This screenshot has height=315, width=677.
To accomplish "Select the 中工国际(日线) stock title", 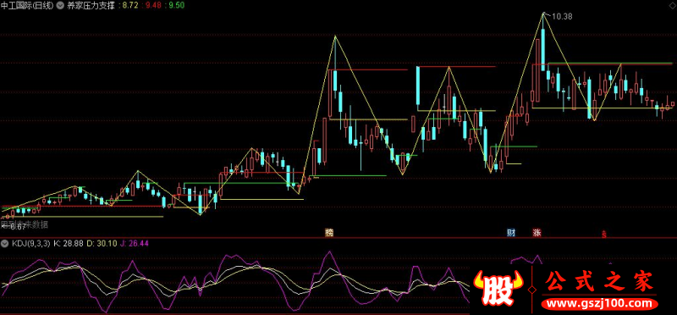I will [x=28, y=6].
